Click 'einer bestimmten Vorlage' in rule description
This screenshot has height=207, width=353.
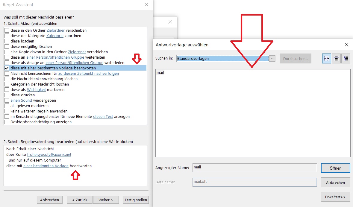pyautogui.click(x=46, y=166)
